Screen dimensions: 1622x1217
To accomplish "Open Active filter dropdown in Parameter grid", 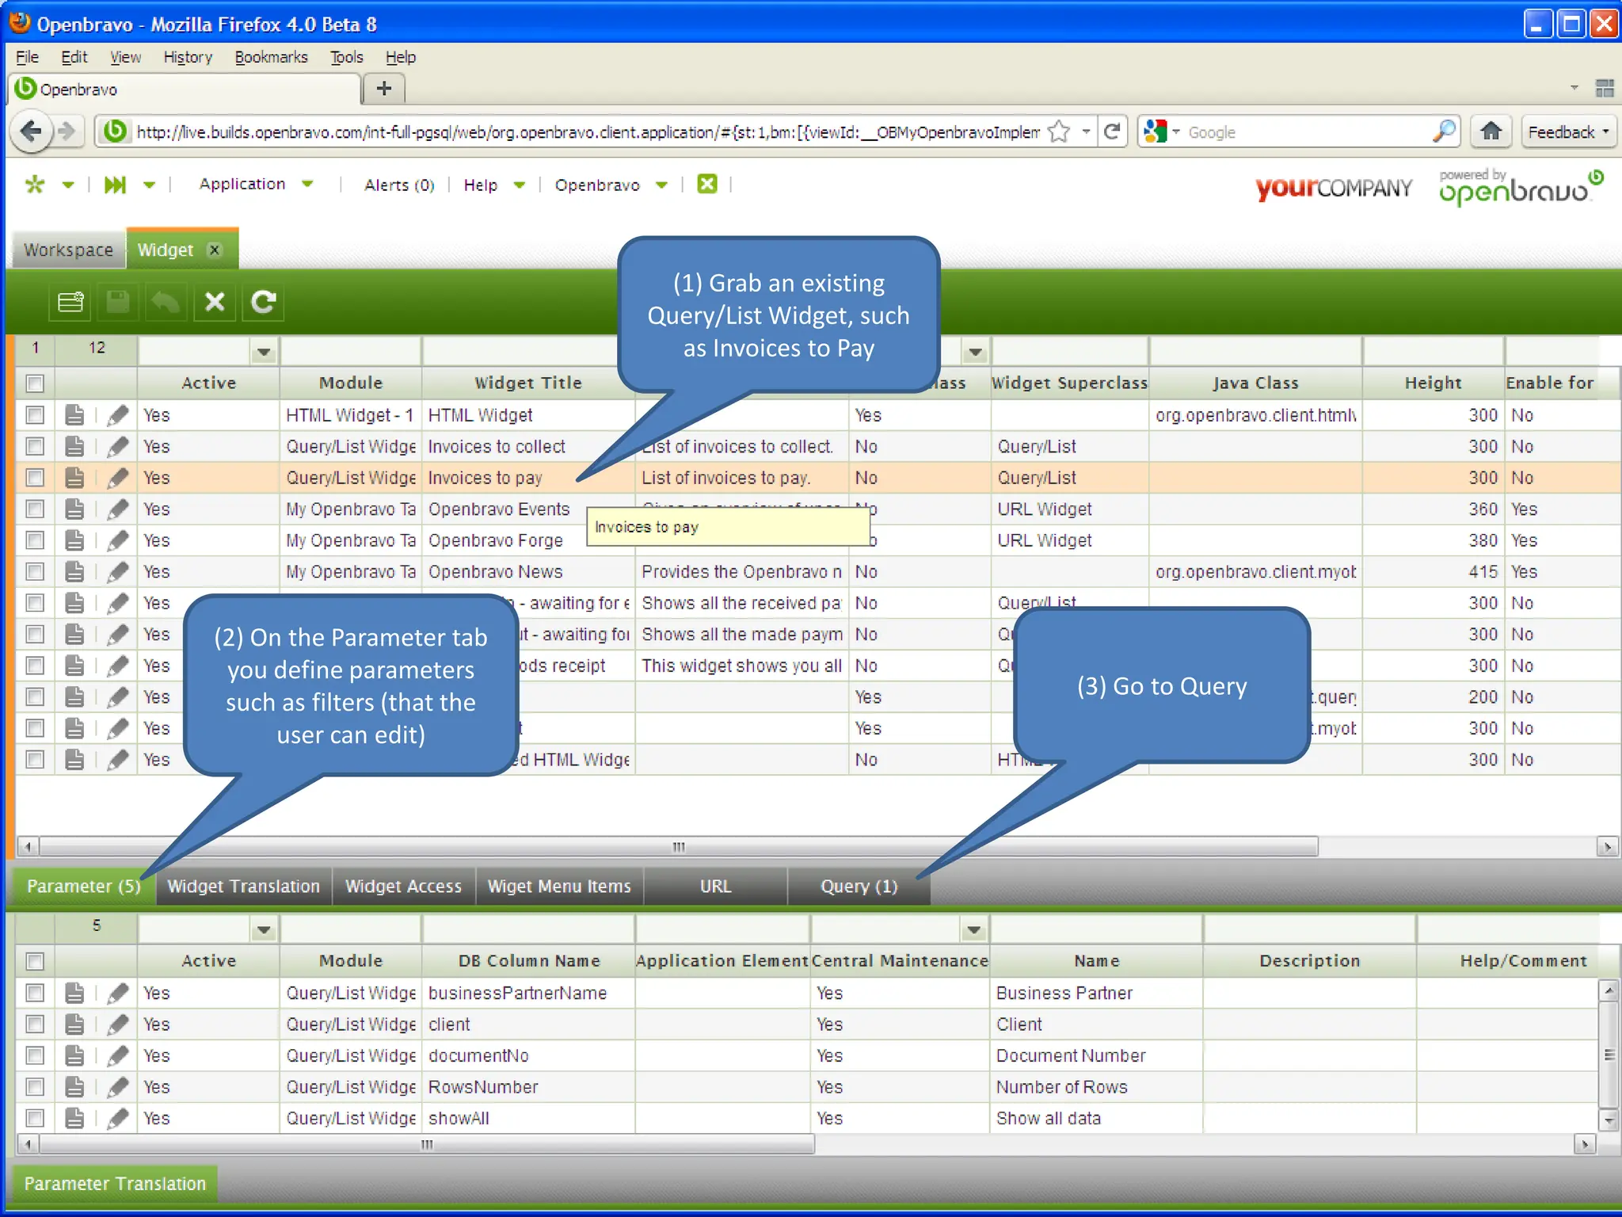I will pyautogui.click(x=264, y=929).
